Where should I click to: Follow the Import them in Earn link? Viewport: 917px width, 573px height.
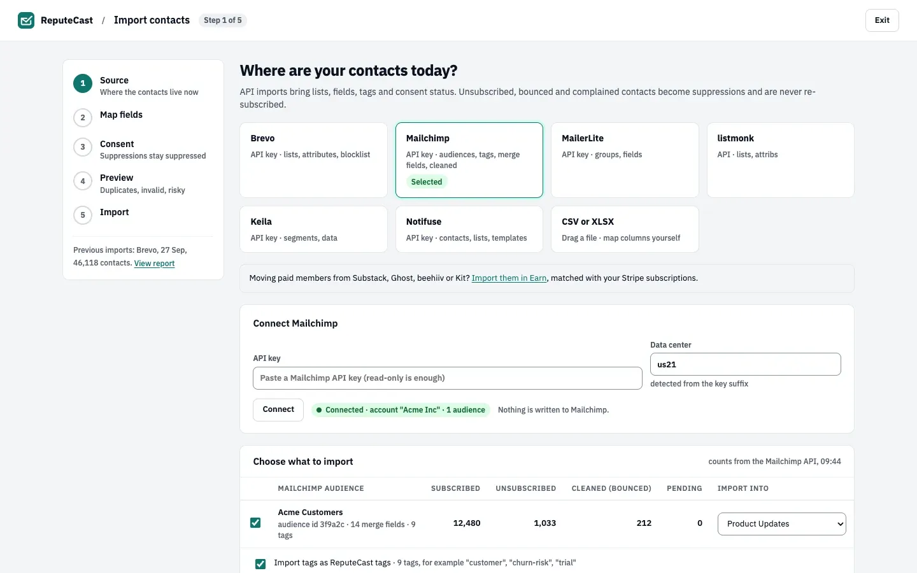(x=509, y=278)
